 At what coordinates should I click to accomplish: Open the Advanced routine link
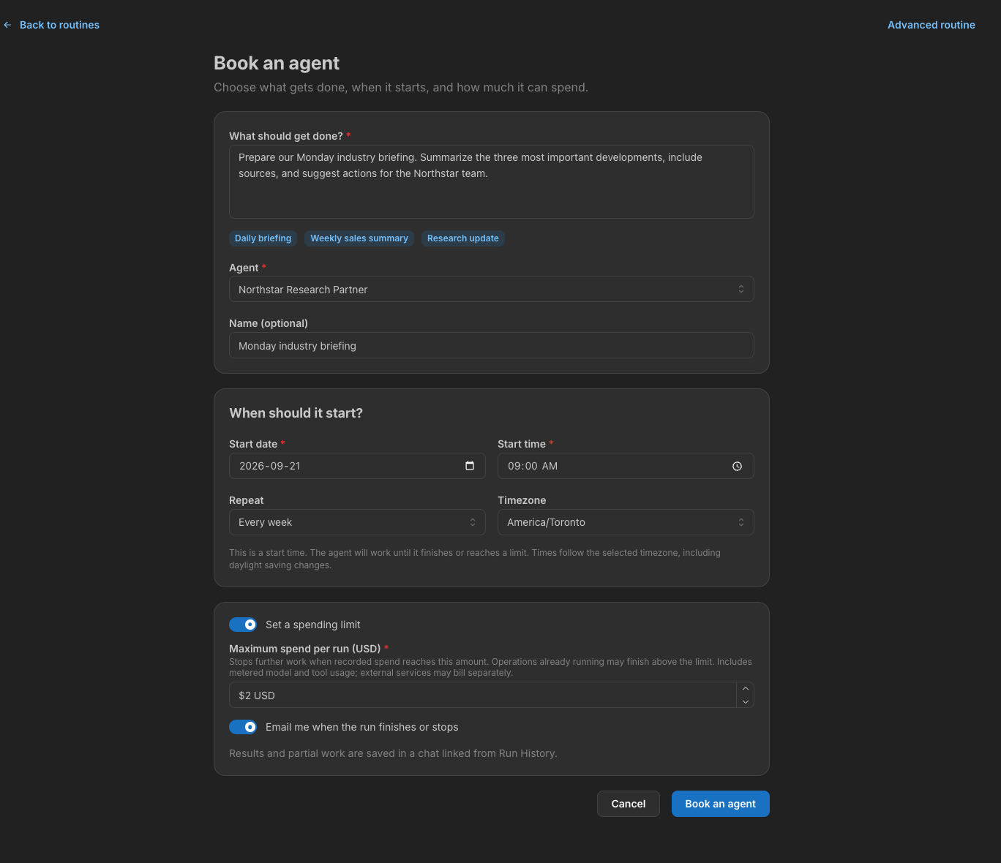(x=931, y=25)
